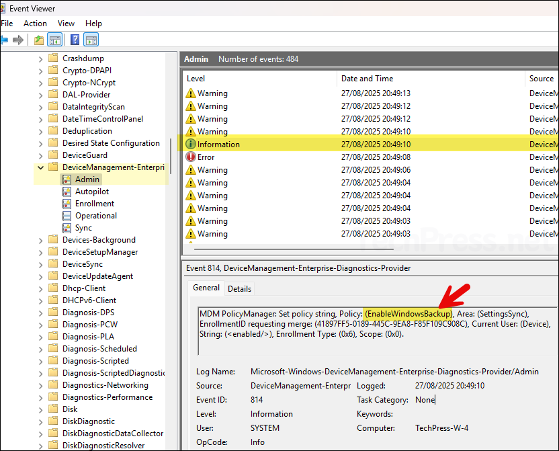The image size is (559, 451).
Task: Click the Forward arrow toolbar icon
Action: pos(18,40)
